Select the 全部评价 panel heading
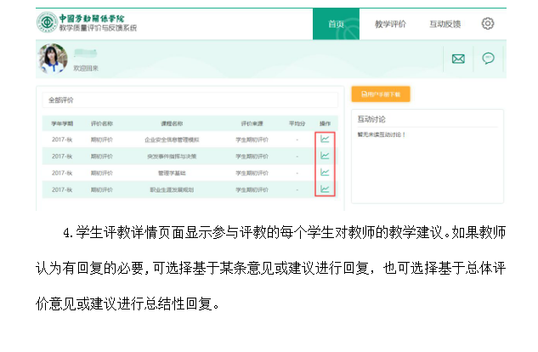Viewport: 538px width, 352px height. [61, 100]
